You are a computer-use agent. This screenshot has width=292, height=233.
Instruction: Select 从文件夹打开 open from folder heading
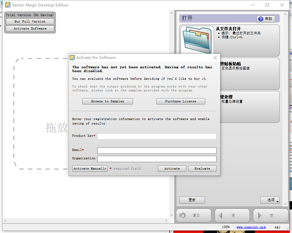(x=228, y=29)
